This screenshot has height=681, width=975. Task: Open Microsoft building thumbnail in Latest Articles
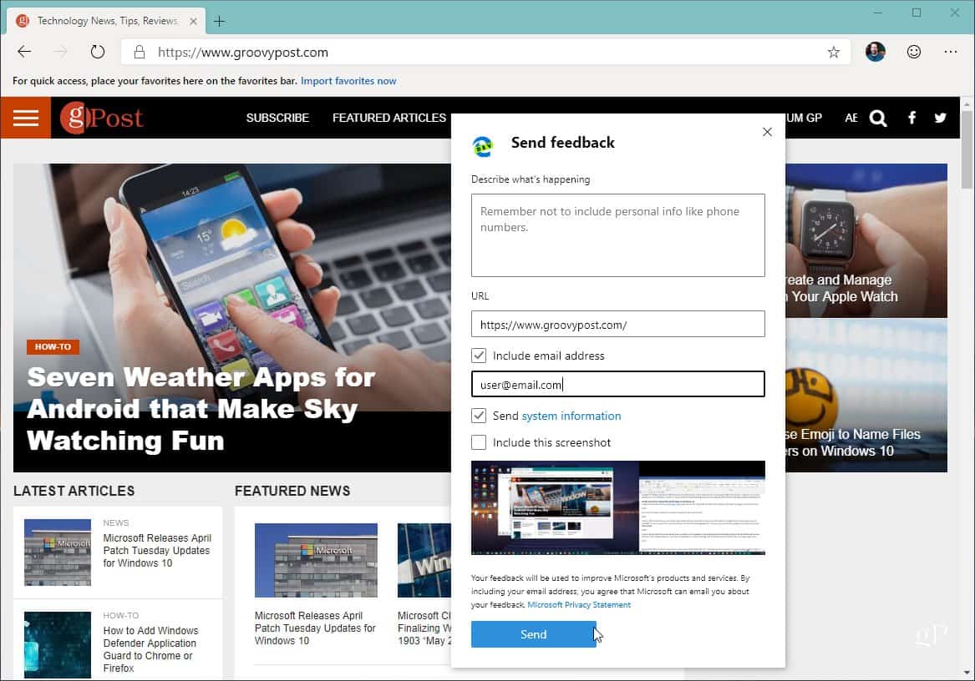[57, 552]
